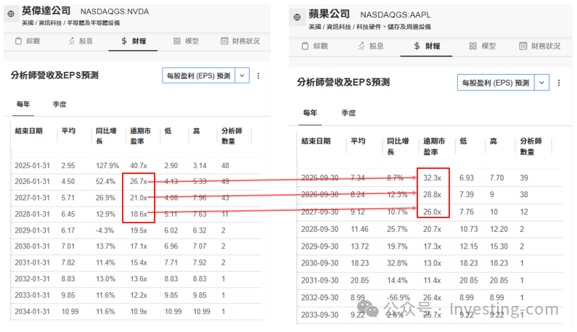Image resolution: width=577 pixels, height=332 pixels.
Task: Open NVDA 財務狀況 tab
Action: [240, 41]
